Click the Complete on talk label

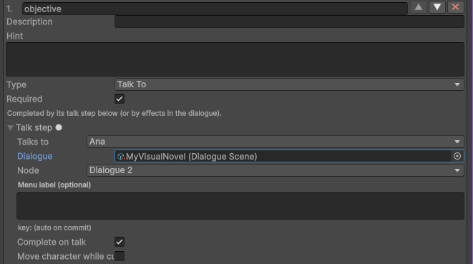(x=52, y=242)
